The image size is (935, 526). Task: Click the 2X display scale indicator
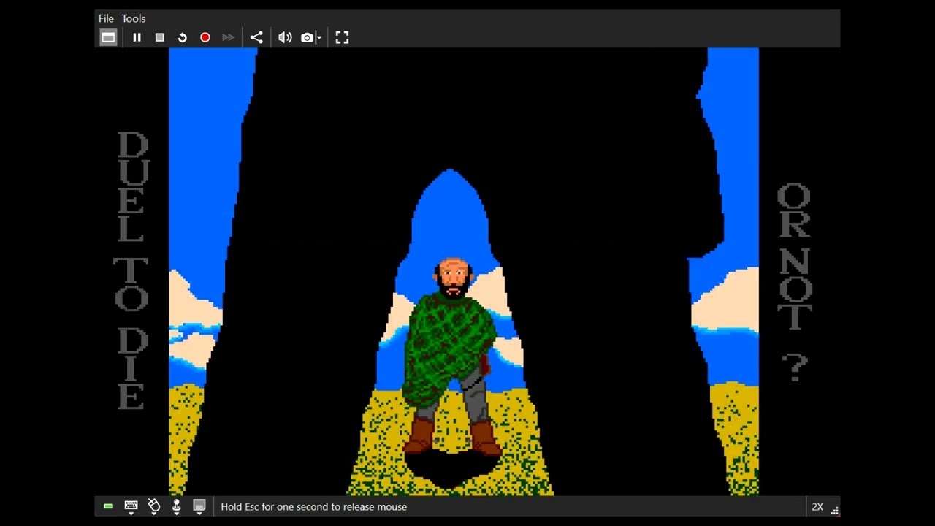(817, 506)
